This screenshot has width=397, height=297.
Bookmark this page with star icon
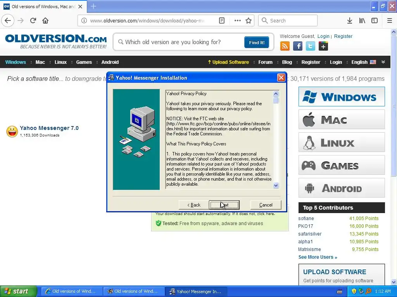point(249,20)
